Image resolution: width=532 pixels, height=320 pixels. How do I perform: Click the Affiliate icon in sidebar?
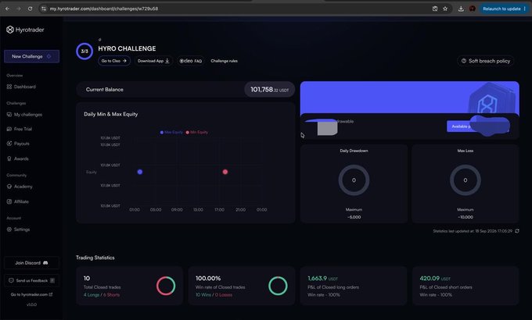(x=9, y=201)
